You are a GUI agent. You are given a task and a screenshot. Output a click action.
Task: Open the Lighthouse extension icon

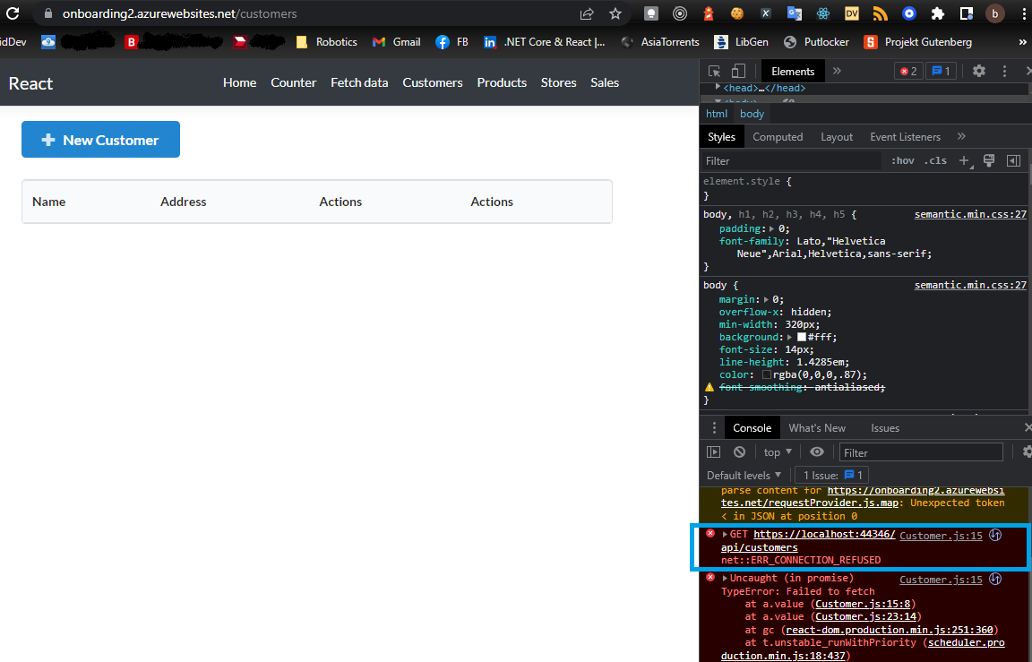(x=709, y=13)
